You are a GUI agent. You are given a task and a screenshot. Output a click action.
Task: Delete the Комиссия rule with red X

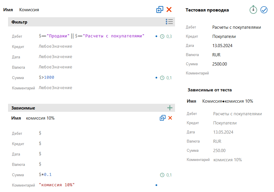[x=169, y=10]
